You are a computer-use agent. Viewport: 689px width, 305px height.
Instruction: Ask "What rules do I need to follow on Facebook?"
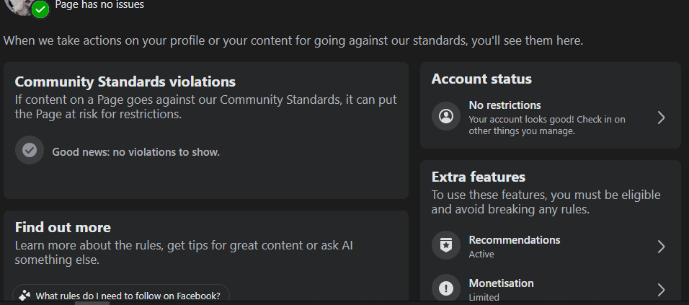(x=121, y=296)
